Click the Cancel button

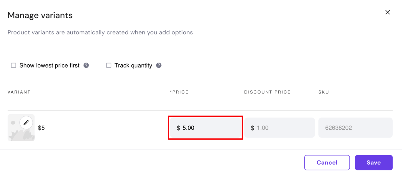(327, 163)
